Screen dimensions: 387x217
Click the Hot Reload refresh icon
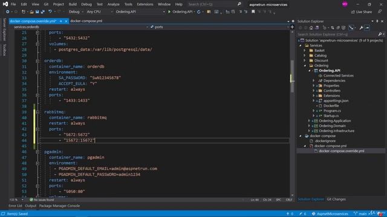[x=199, y=12]
